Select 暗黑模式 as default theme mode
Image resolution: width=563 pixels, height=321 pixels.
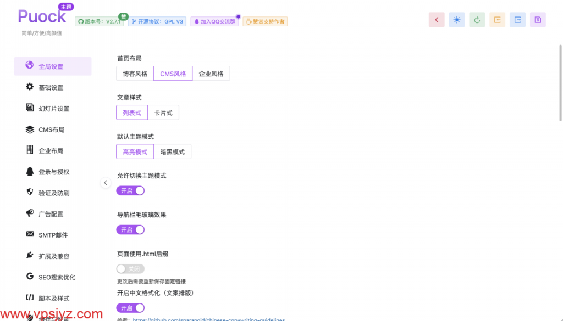coord(173,152)
